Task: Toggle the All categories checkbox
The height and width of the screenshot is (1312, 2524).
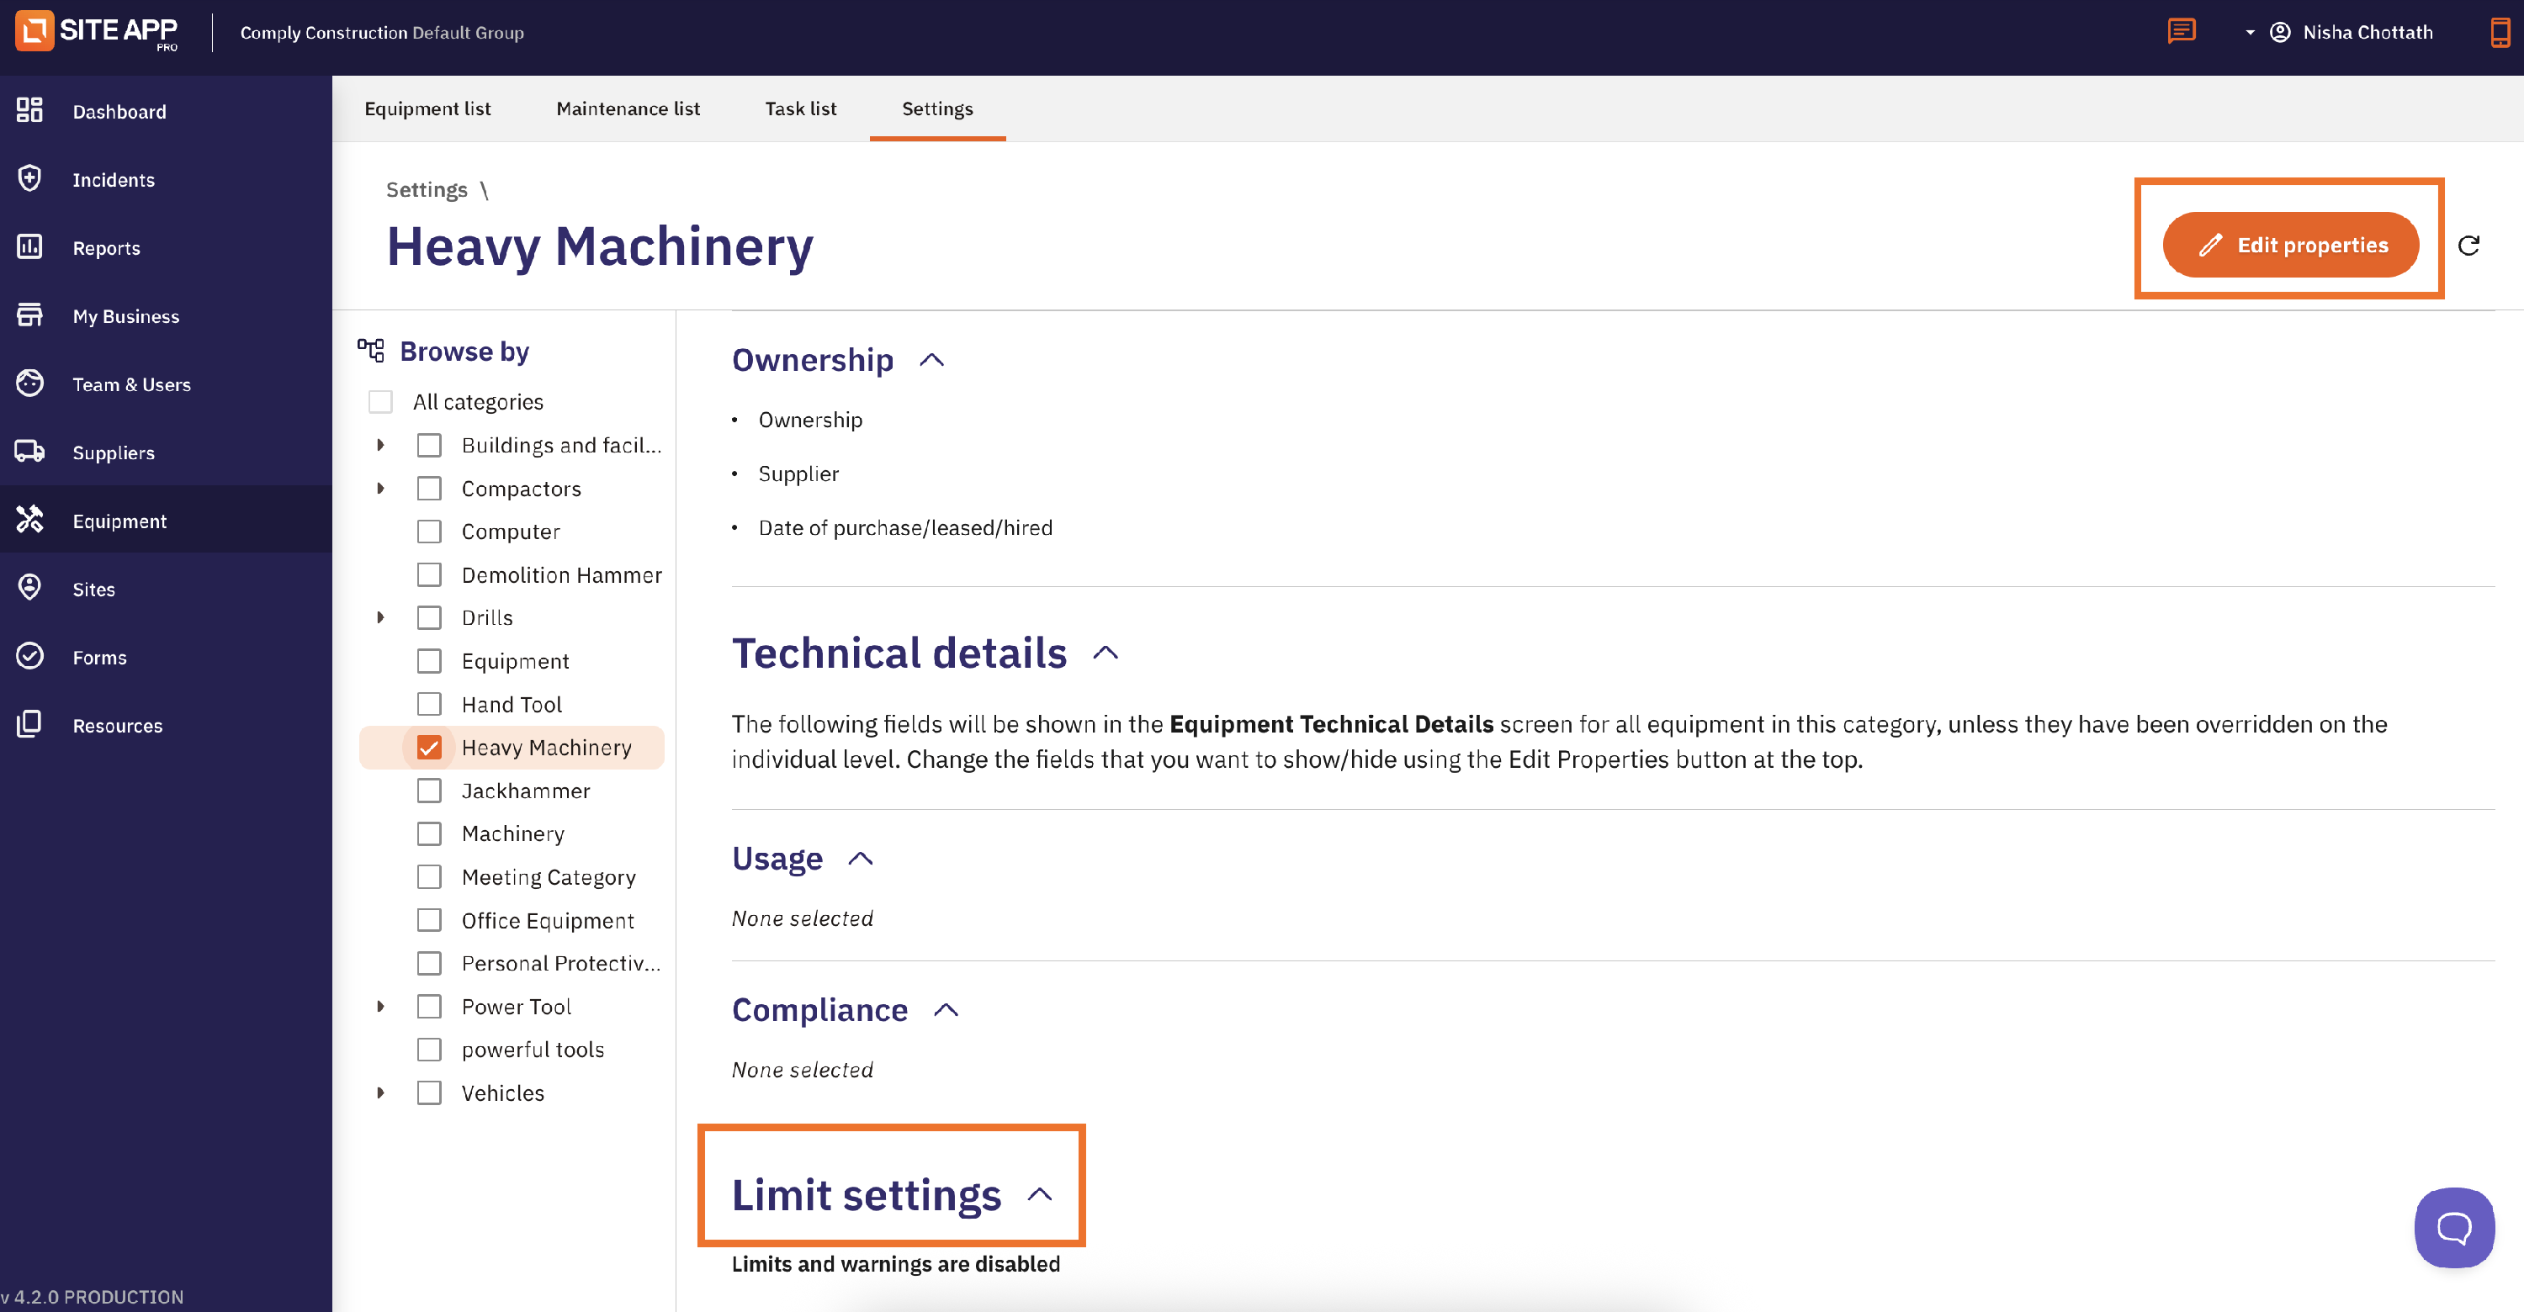Action: coord(380,401)
